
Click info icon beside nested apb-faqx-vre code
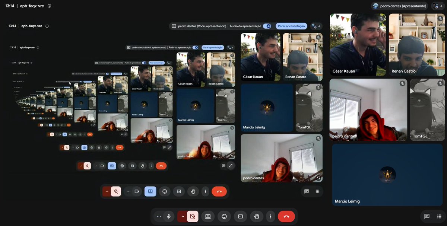(x=47, y=26)
